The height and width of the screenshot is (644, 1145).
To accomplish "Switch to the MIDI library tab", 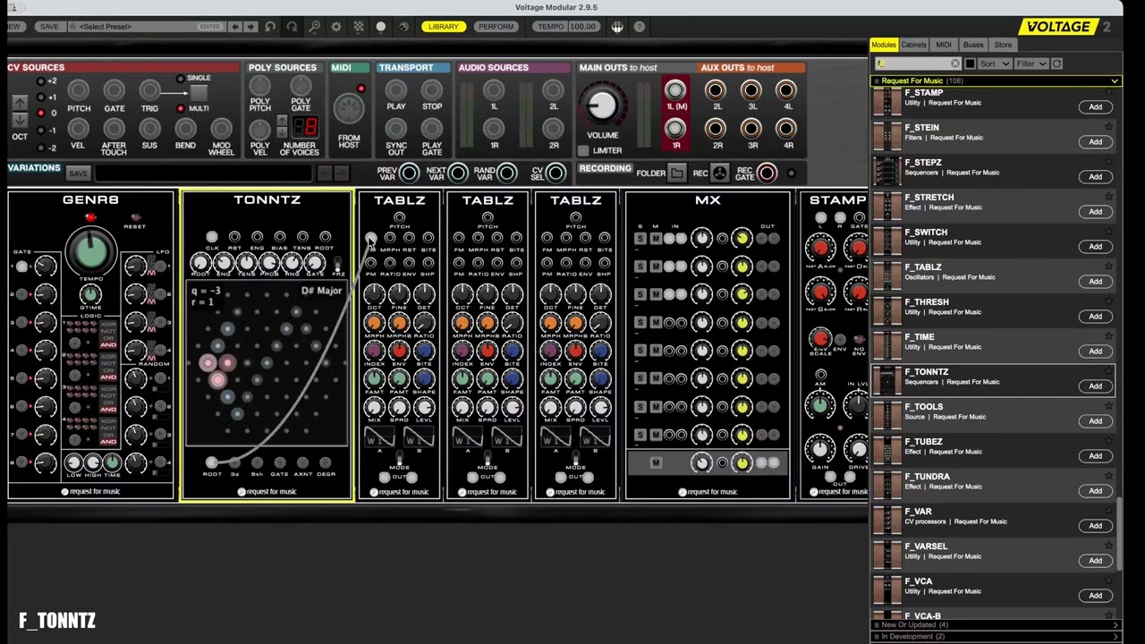I will [943, 45].
